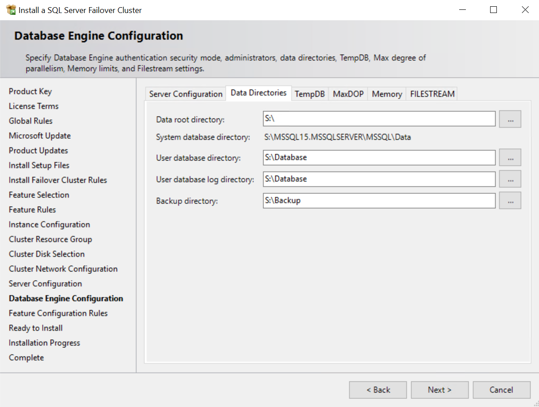Open the browse dialog for Data root directory
The height and width of the screenshot is (407, 539).
coord(510,118)
